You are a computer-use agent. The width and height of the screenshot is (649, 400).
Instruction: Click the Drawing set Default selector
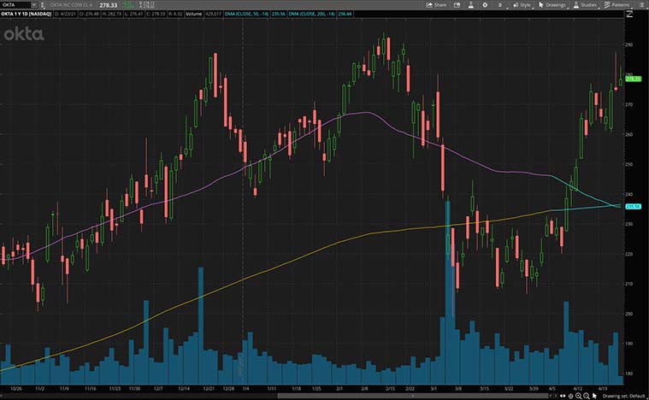pyautogui.click(x=622, y=397)
